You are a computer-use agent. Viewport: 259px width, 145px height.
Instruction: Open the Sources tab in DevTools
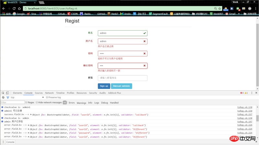tap(39, 93)
